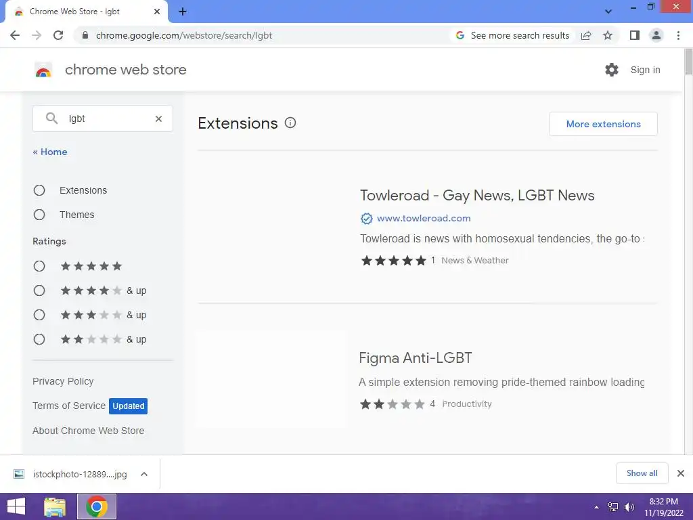Screen dimensions: 693x520
Task: Filter by three stars & up
Action: [39, 315]
